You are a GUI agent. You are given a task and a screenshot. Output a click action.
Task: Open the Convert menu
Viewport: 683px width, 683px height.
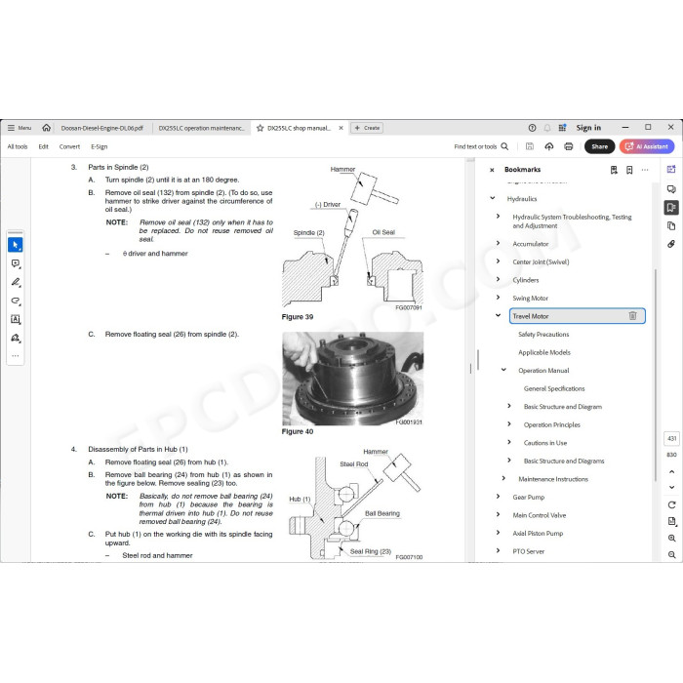[69, 146]
